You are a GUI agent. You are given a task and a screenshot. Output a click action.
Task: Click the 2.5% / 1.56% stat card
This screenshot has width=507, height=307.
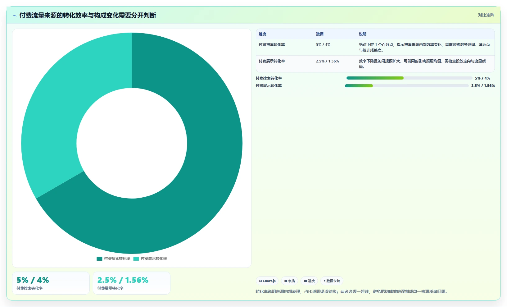(132, 283)
